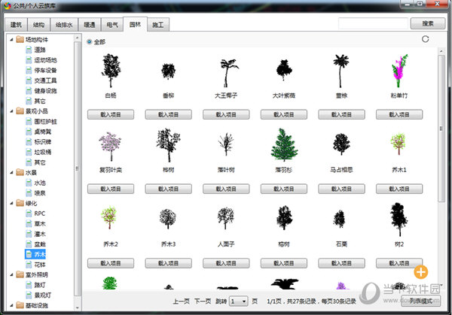Select the 大叶紫薇 tree thumbnail
Viewport: 452px width, 315px height.
coord(284,70)
